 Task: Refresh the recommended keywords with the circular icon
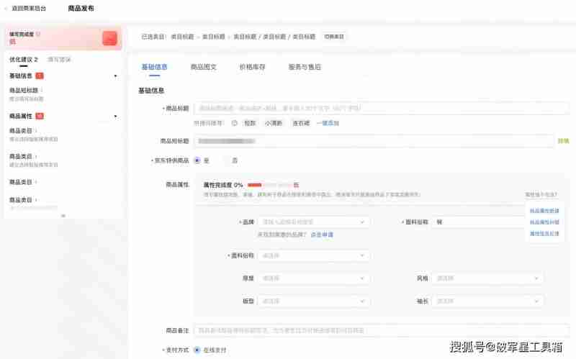(235, 123)
